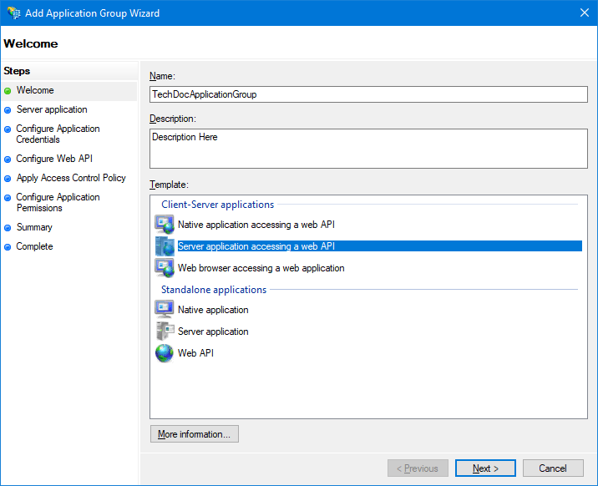Click into the Description text box
The height and width of the screenshot is (486, 598).
(368, 149)
